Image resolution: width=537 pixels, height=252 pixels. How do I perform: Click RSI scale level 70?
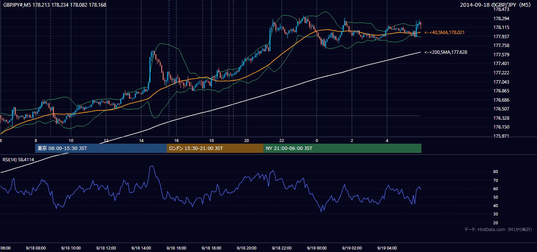pos(496,180)
